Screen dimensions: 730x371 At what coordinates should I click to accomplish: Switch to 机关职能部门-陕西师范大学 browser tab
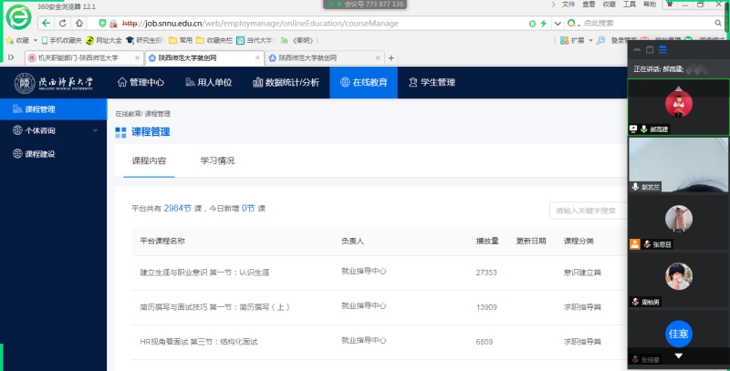pyautogui.click(x=78, y=57)
